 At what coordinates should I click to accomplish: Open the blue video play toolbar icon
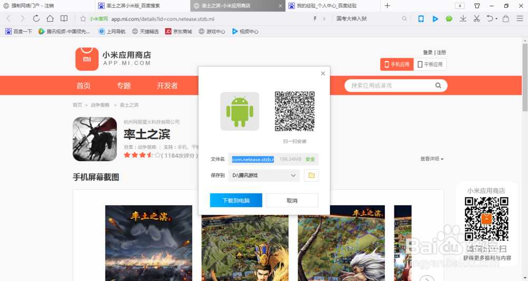(x=435, y=19)
